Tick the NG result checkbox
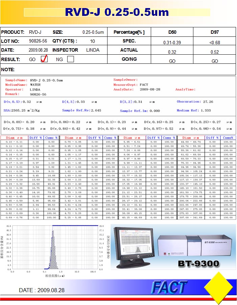Screen dimensions: 237x305 [70, 59]
